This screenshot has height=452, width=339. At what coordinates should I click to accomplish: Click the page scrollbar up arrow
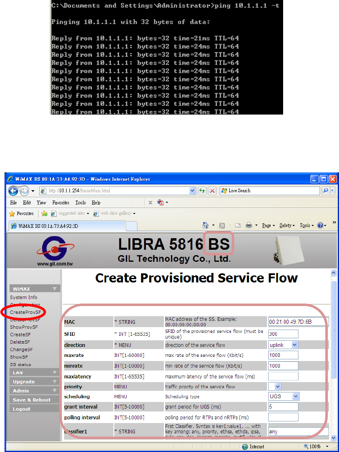click(334, 273)
